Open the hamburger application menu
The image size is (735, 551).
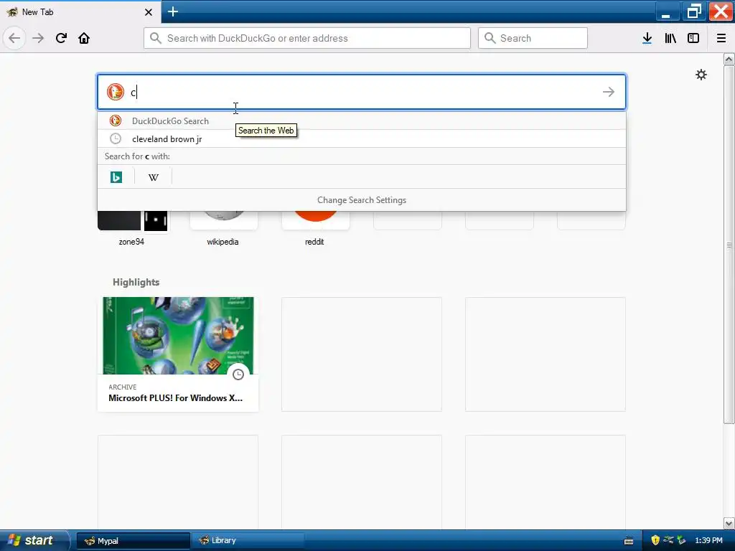(721, 38)
